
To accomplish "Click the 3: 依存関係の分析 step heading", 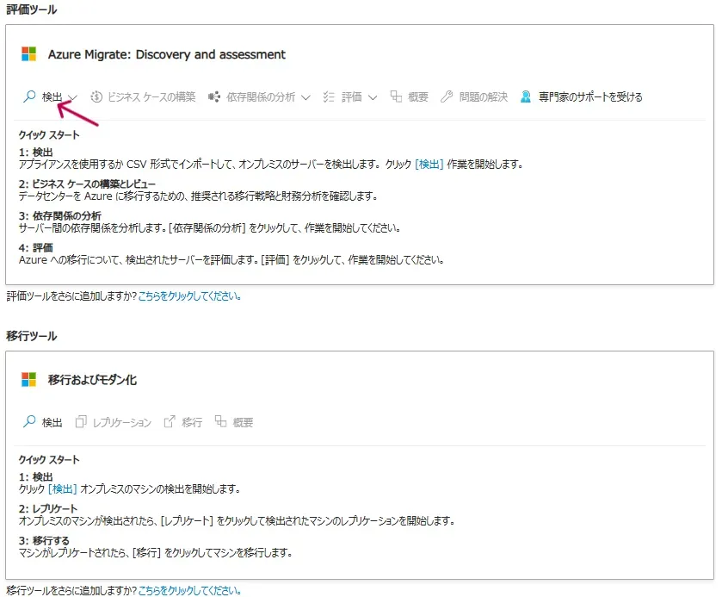I will [60, 215].
